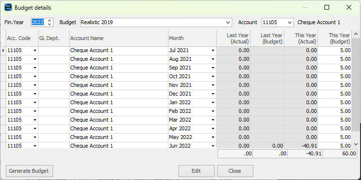The image size is (361, 180).
Task: Click the Last Year (Budget) column header
Action: pos(267,38)
